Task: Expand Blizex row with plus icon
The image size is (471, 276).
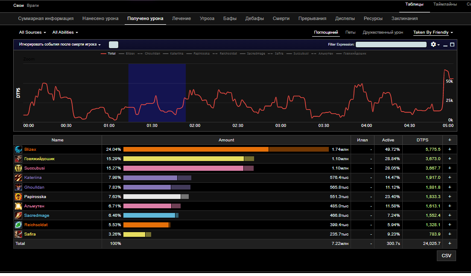Action: tap(449, 149)
